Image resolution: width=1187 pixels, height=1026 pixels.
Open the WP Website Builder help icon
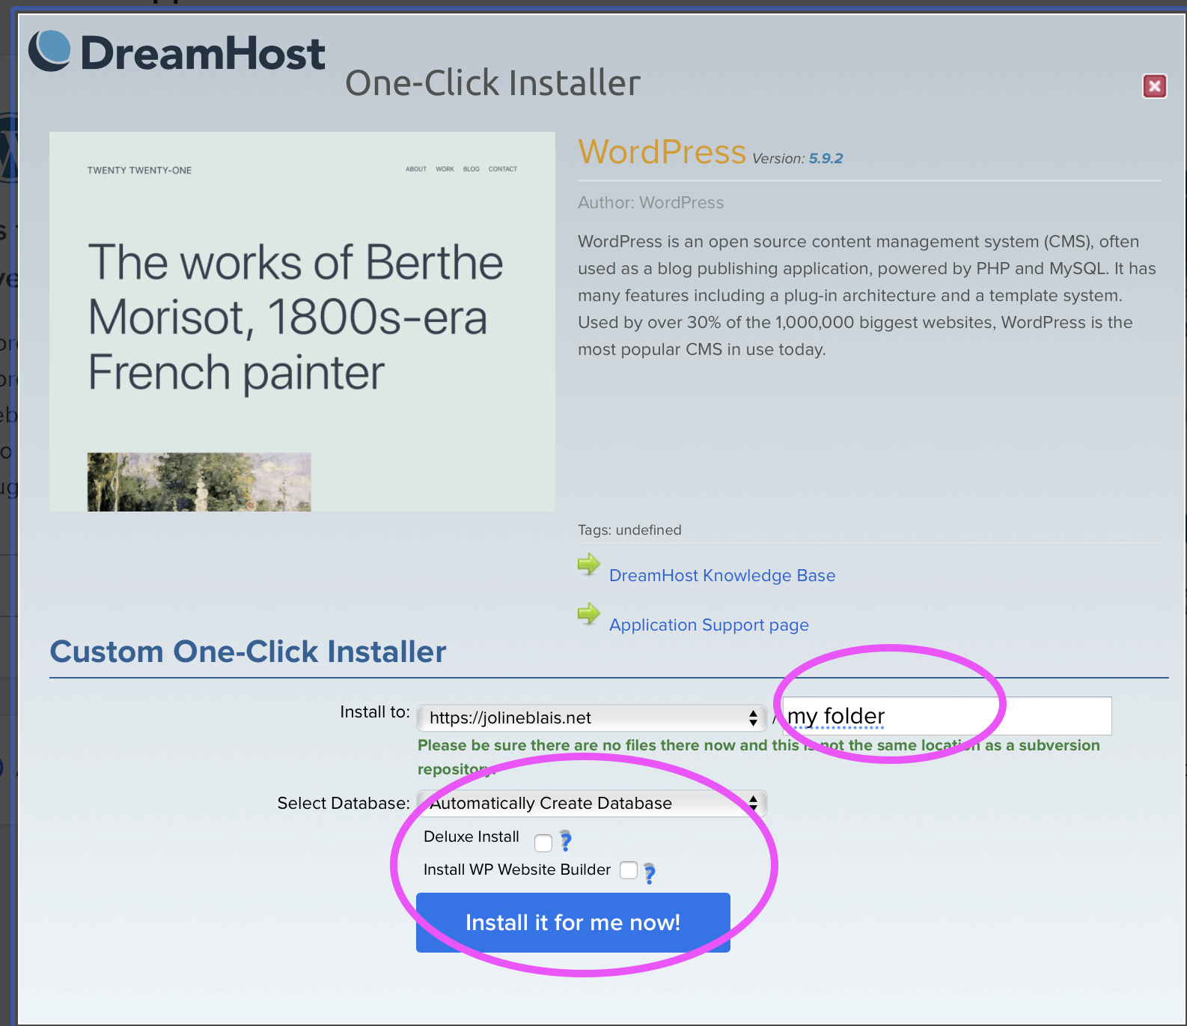[x=649, y=873]
